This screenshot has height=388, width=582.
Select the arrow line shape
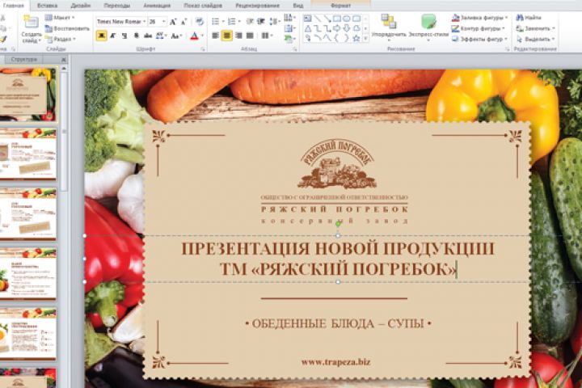point(327,19)
